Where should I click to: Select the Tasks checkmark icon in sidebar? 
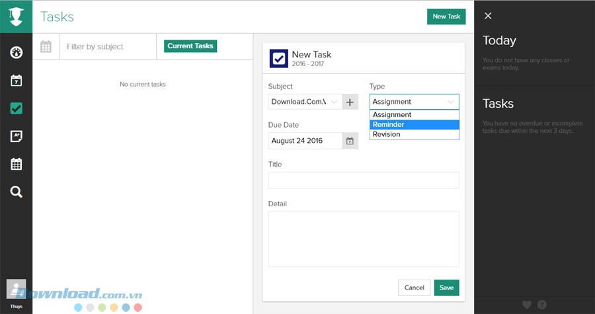click(17, 108)
